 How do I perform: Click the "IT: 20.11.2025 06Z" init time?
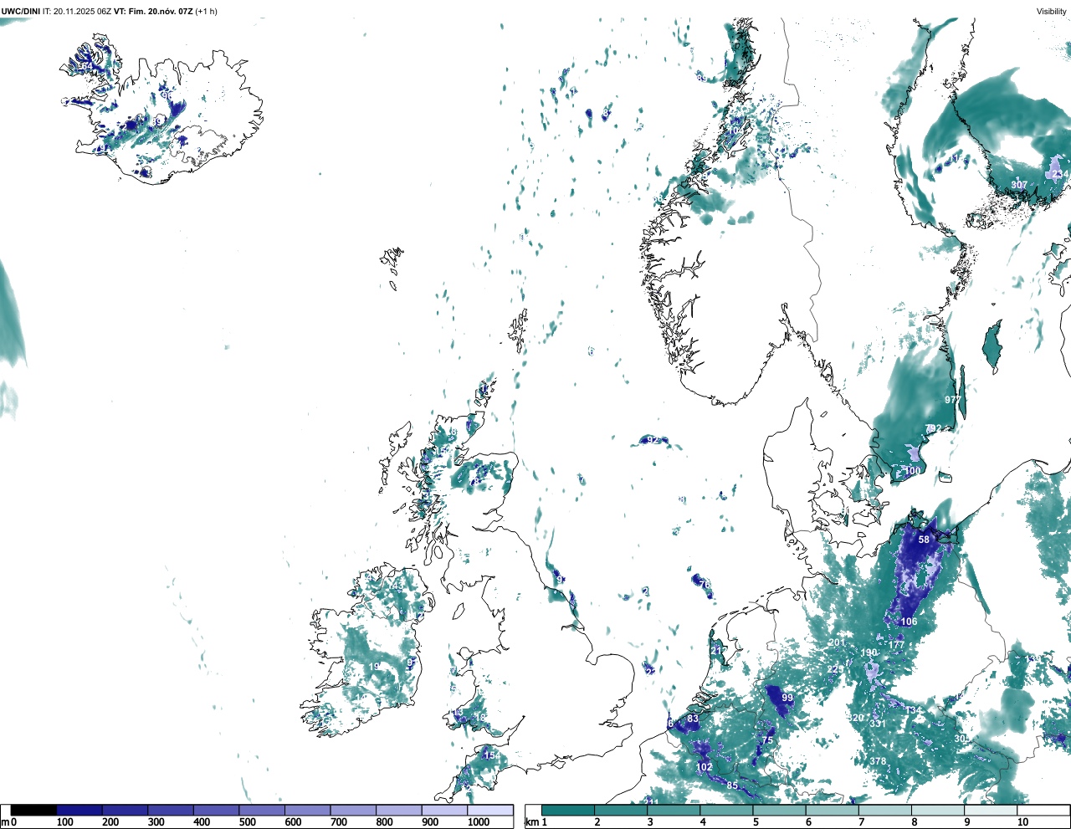point(77,11)
